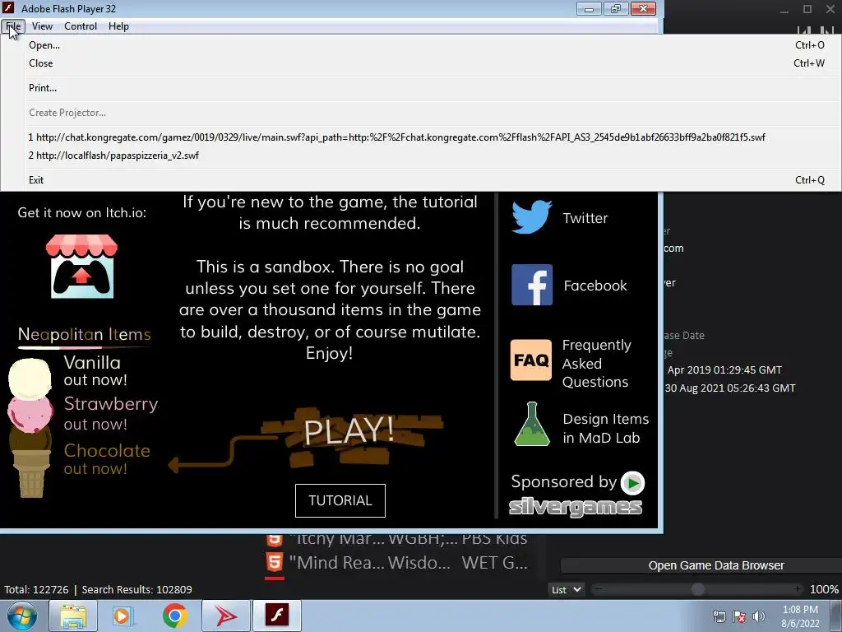Maximize the background launcher window
Viewport: 842px width, 632px height.
[x=807, y=9]
